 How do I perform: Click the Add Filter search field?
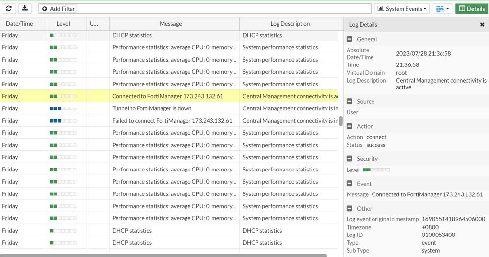coord(220,9)
